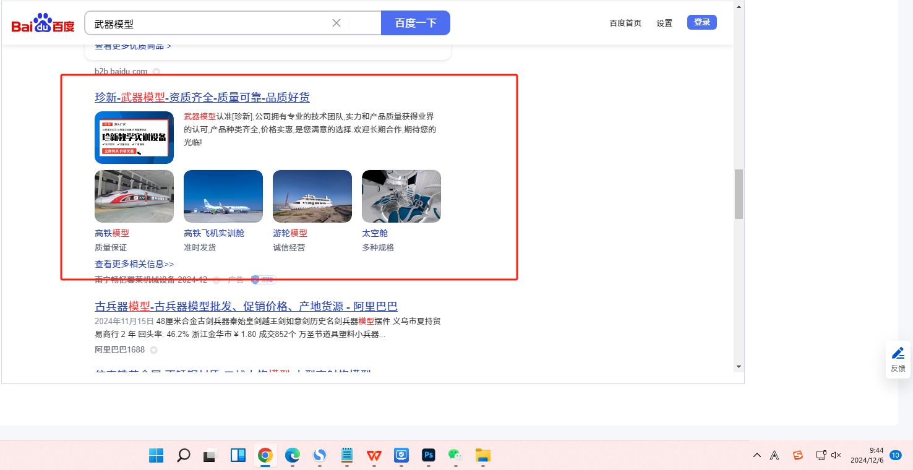
Task: Open Microsoft Edge from the taskbar
Action: [x=293, y=456]
